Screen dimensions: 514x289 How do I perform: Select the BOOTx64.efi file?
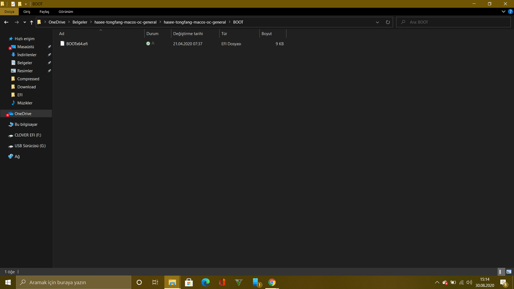click(77, 44)
